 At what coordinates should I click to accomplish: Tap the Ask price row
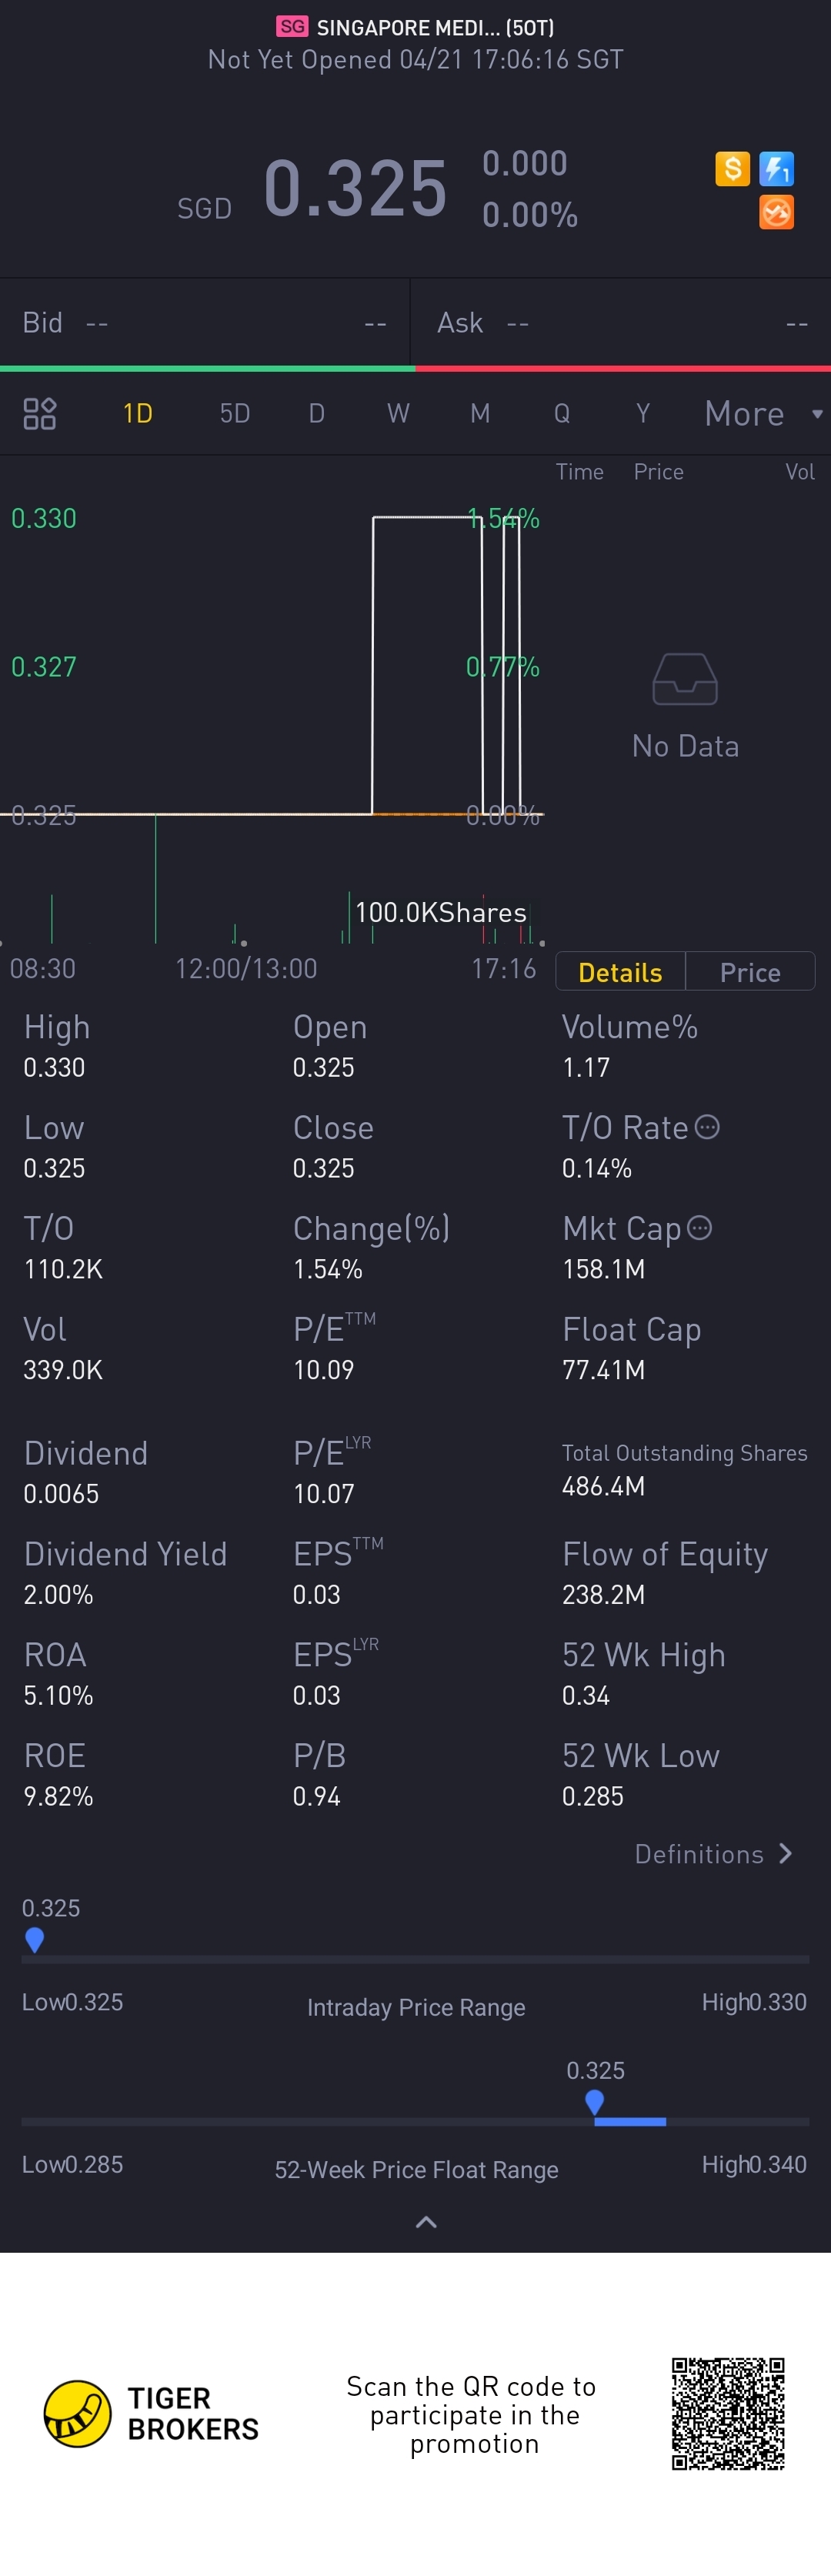[x=621, y=322]
